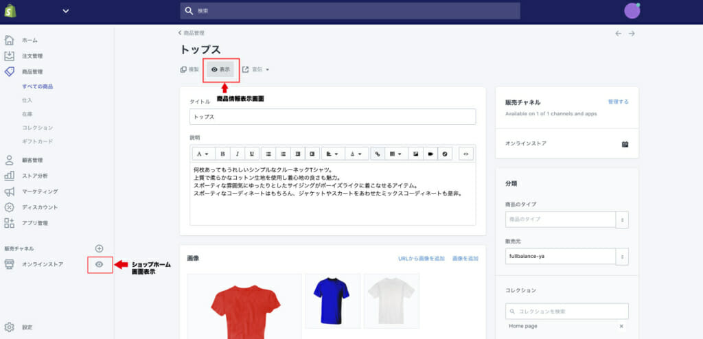Image resolution: width=703 pixels, height=339 pixels.
Task: Click the tag icon beside 商品管理
Action: point(9,71)
